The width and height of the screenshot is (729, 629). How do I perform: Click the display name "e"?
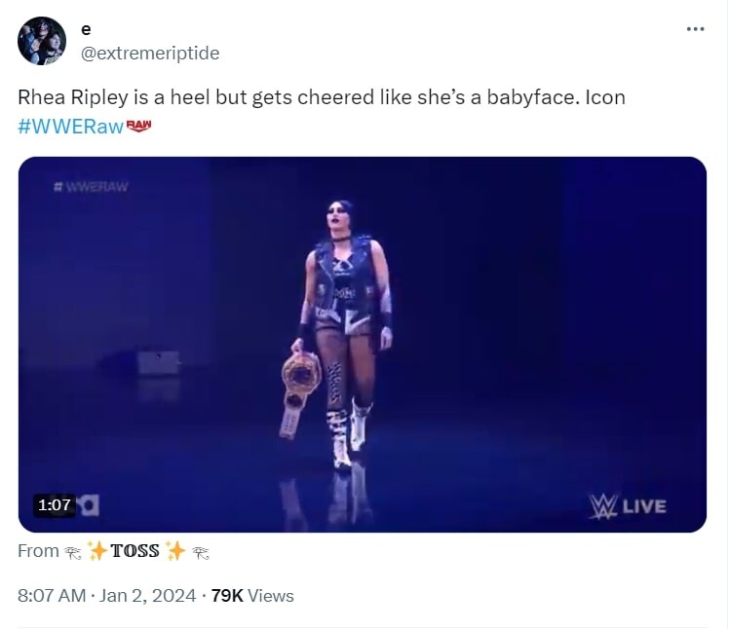(x=87, y=30)
